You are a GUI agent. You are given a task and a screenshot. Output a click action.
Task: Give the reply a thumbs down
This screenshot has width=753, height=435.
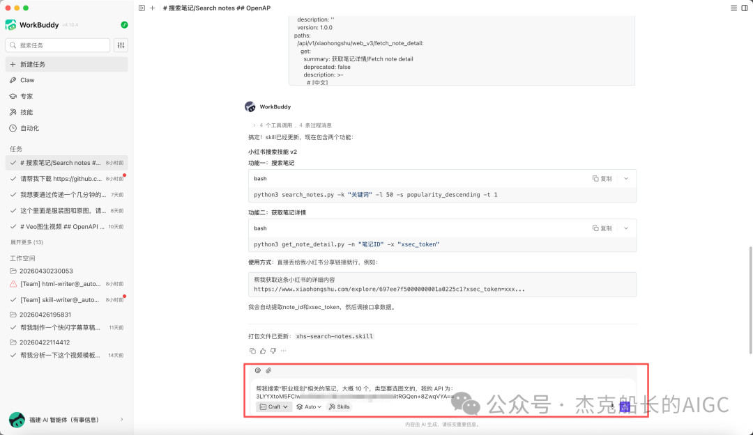coord(273,351)
